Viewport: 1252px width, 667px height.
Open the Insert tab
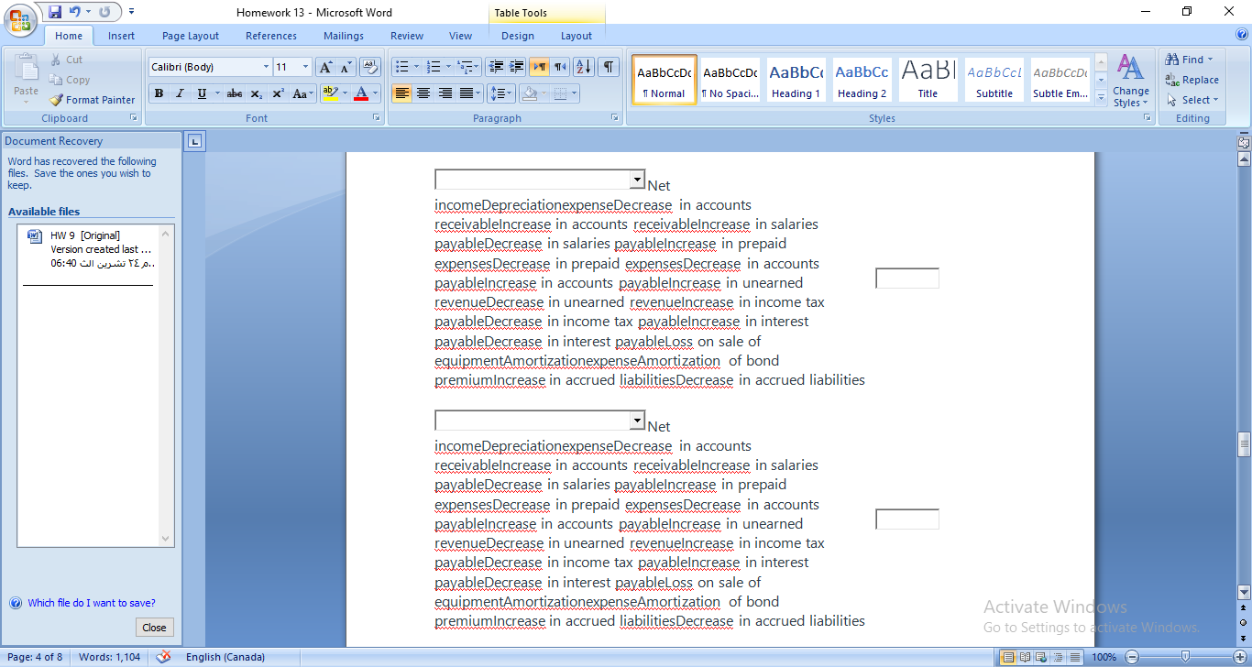point(121,36)
